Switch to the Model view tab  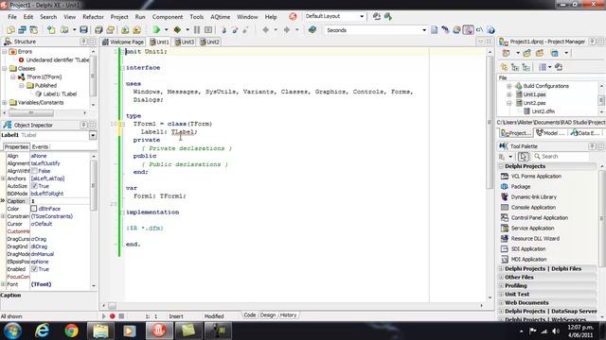point(549,133)
